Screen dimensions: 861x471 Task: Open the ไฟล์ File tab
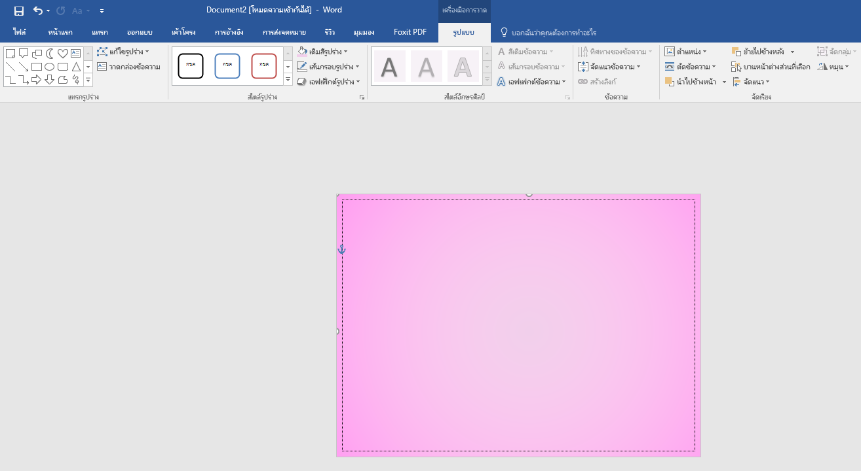(x=19, y=32)
